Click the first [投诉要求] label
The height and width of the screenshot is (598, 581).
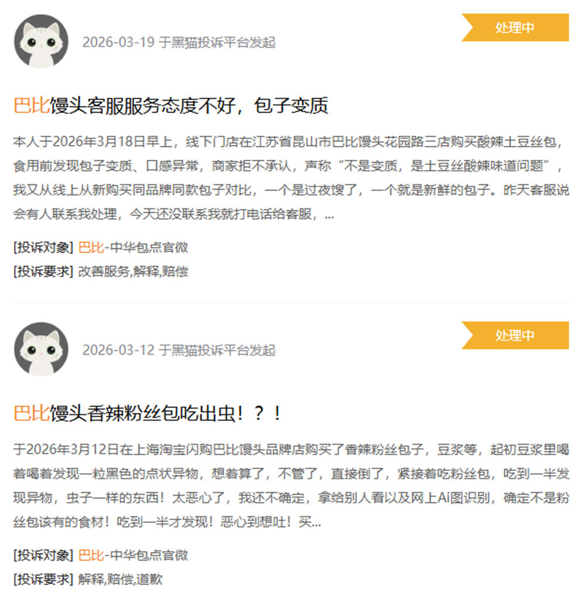(43, 271)
